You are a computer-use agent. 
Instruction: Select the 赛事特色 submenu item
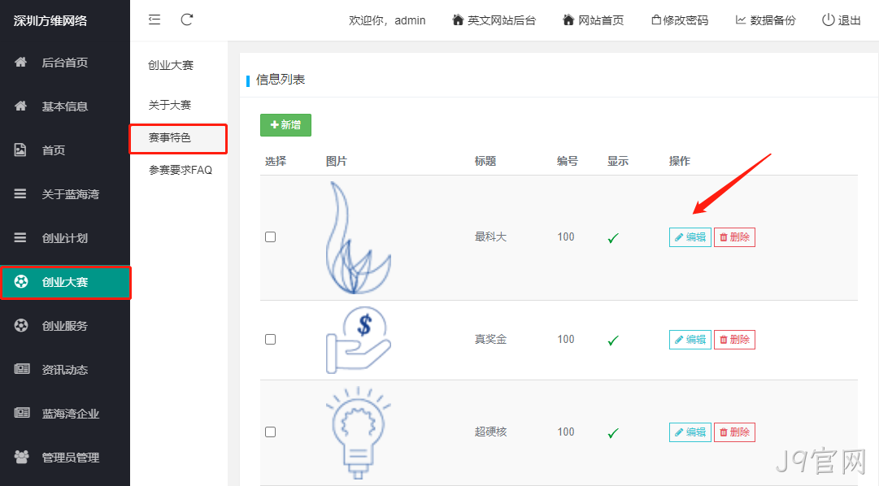178,138
